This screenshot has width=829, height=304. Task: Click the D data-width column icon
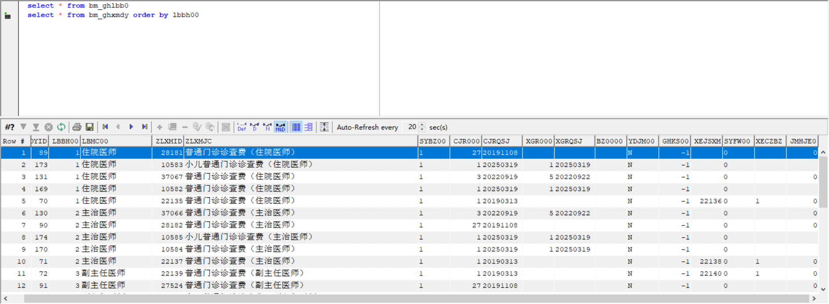pyautogui.click(x=255, y=127)
